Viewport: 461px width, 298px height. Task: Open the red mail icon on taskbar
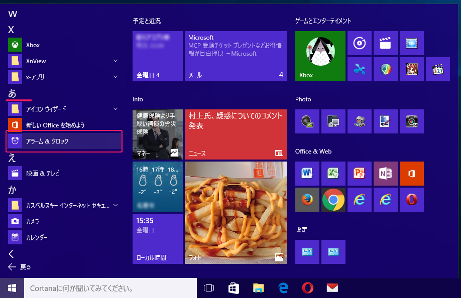tap(332, 288)
